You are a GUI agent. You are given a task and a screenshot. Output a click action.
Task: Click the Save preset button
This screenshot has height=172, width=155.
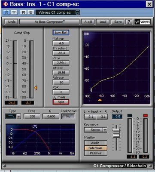[x=118, y=22]
